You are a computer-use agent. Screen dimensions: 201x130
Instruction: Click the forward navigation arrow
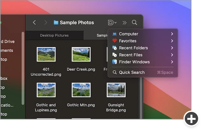point(46,23)
